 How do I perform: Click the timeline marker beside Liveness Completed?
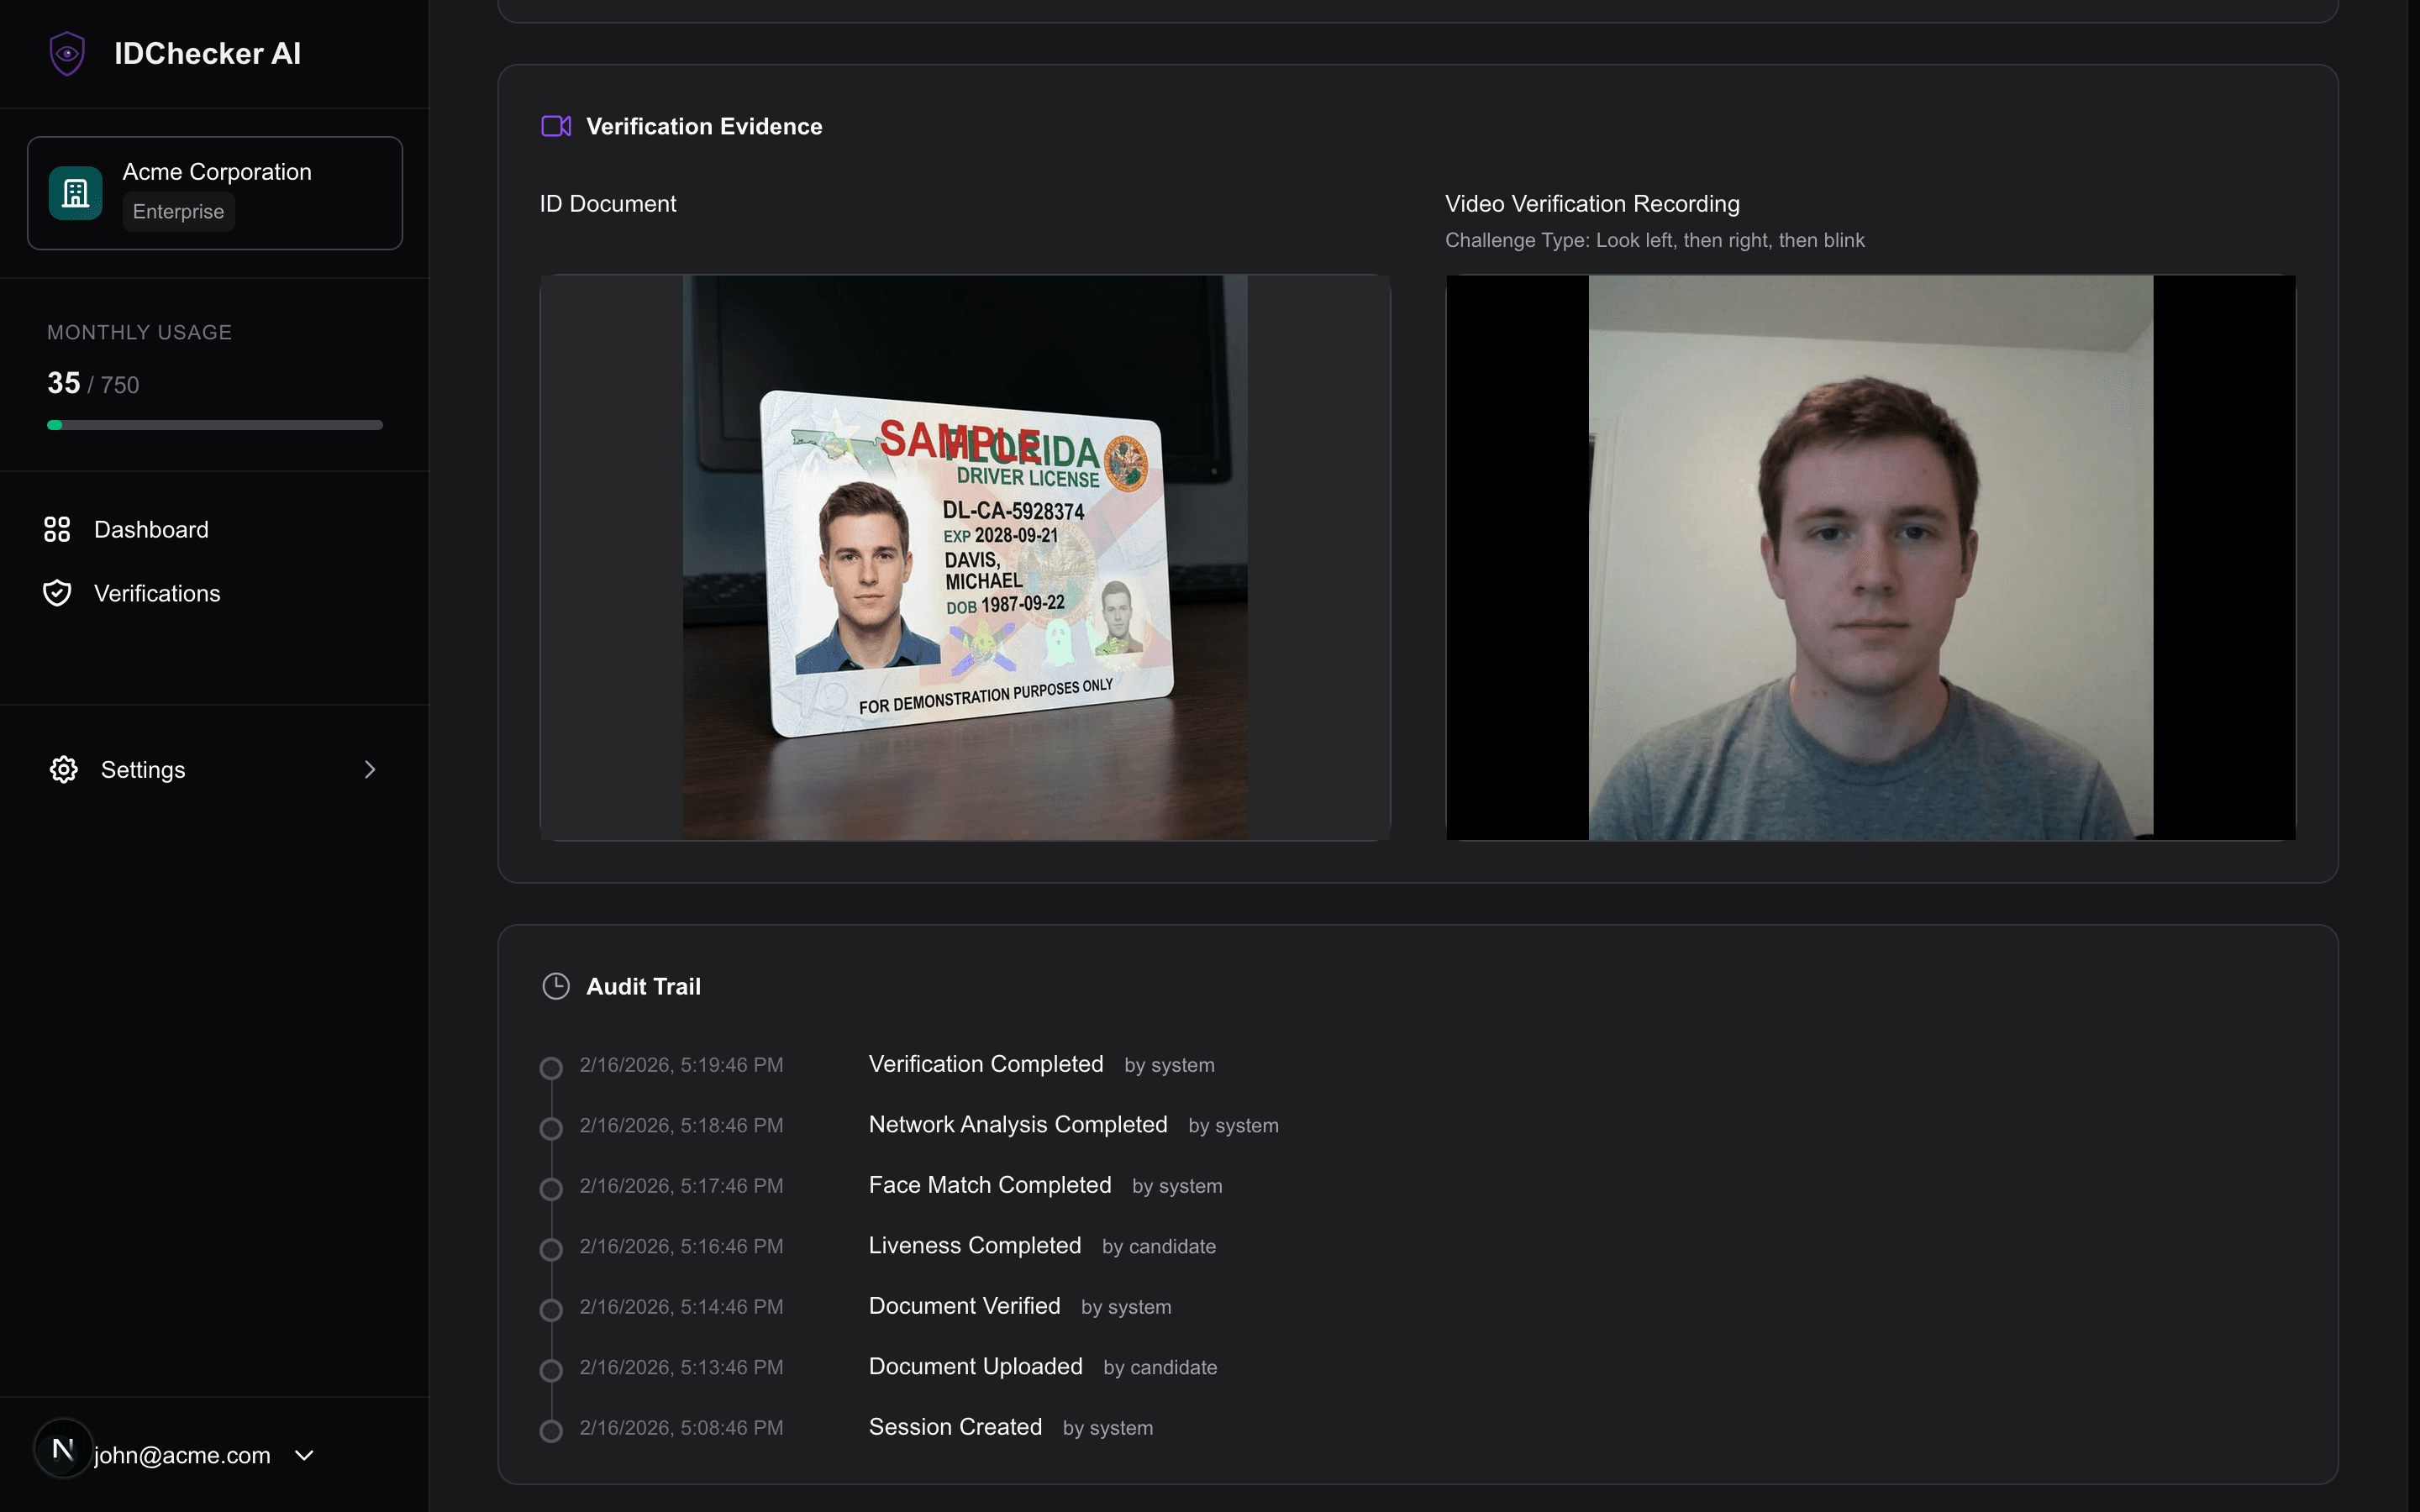click(x=553, y=1249)
